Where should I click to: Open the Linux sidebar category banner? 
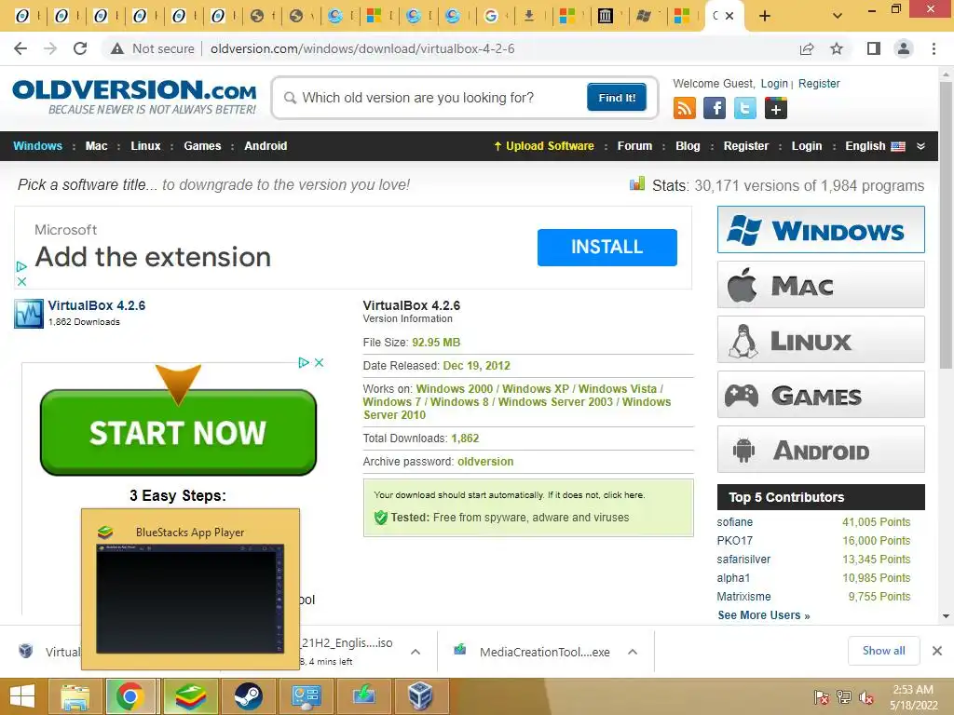point(821,339)
